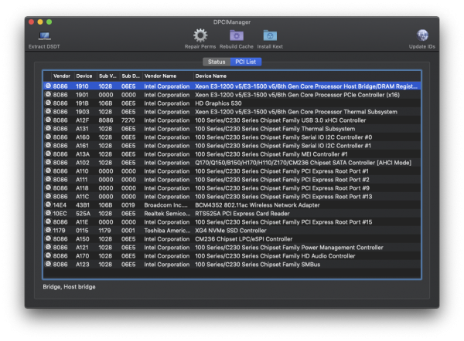The image size is (464, 341).
Task: Click the lookup icon on Broadcom BCM4352 row
Action: coord(48,204)
